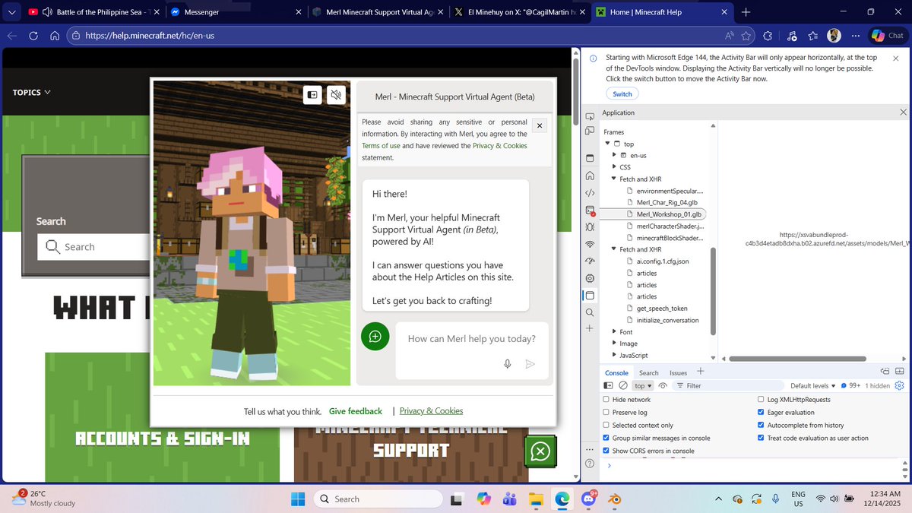Send the message with the arrow icon

point(530,364)
